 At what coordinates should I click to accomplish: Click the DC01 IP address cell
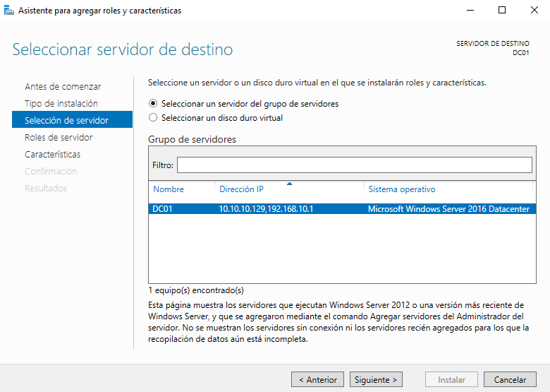tap(265, 209)
